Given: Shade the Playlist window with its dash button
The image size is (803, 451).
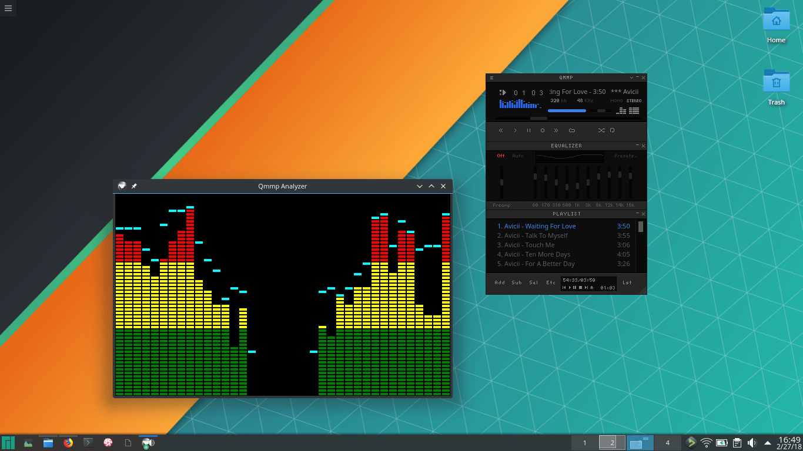Looking at the screenshot, I should click(x=637, y=214).
